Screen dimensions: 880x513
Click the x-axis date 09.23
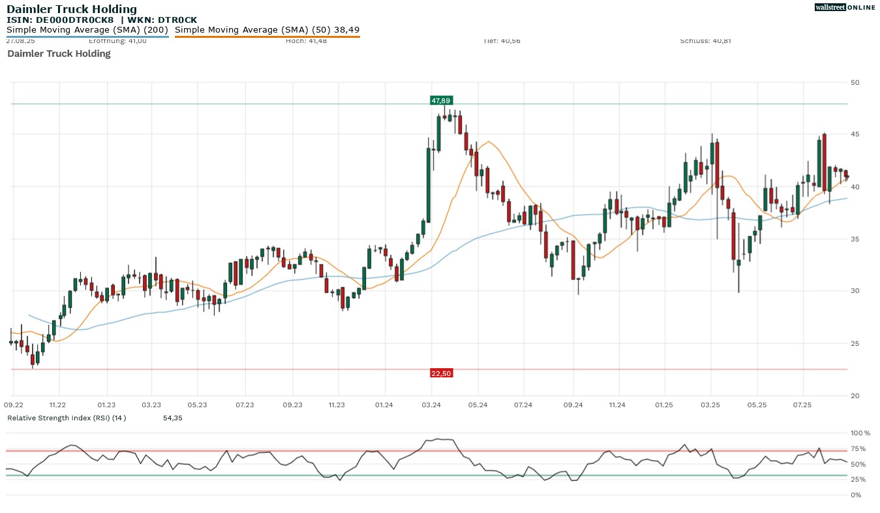point(293,405)
